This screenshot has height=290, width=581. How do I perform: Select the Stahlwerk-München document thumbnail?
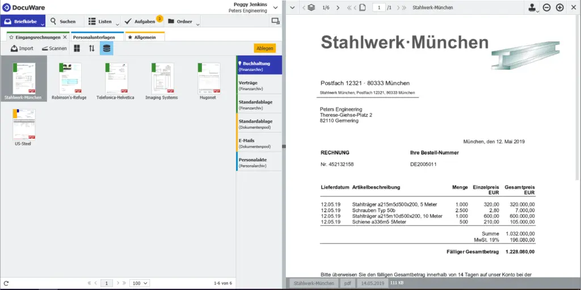(23, 79)
